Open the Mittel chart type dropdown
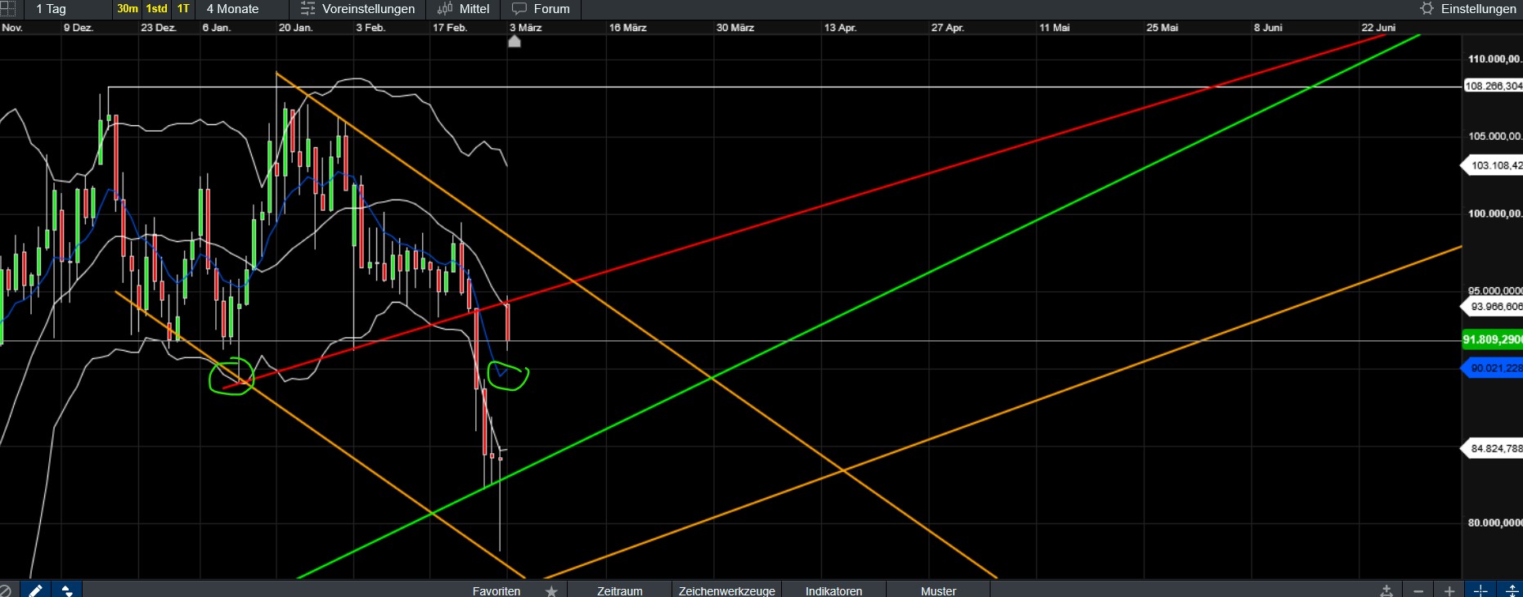Screen dimensions: 1523x597 click(x=463, y=9)
